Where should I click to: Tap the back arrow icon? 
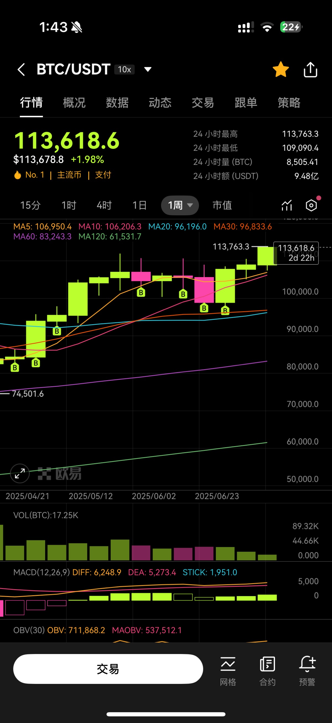[21, 69]
